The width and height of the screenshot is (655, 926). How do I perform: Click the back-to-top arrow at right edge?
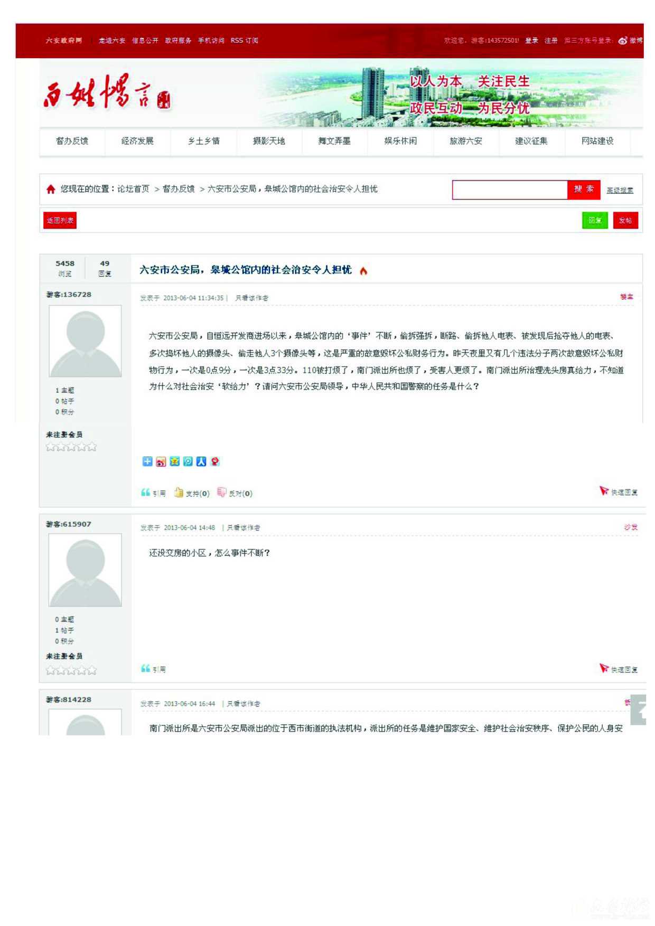coord(639,710)
